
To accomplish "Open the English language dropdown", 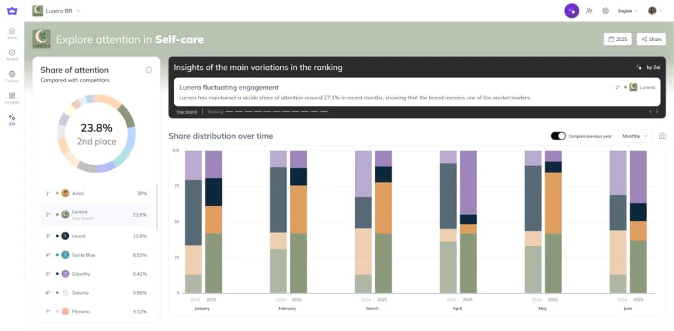I will [x=628, y=11].
